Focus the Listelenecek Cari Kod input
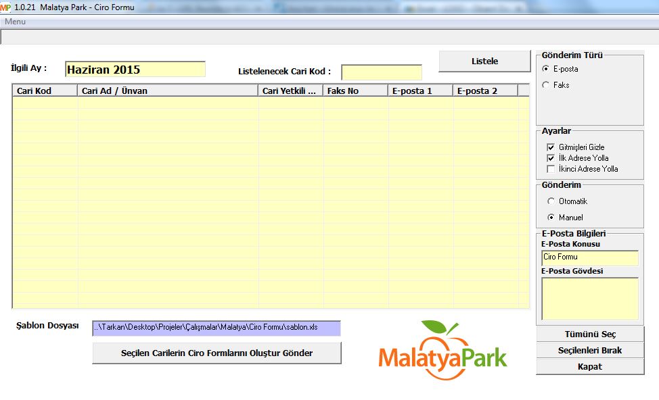The height and width of the screenshot is (400, 659). pos(381,72)
